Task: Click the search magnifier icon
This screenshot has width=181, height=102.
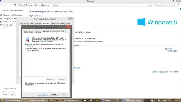Action: click(178, 5)
